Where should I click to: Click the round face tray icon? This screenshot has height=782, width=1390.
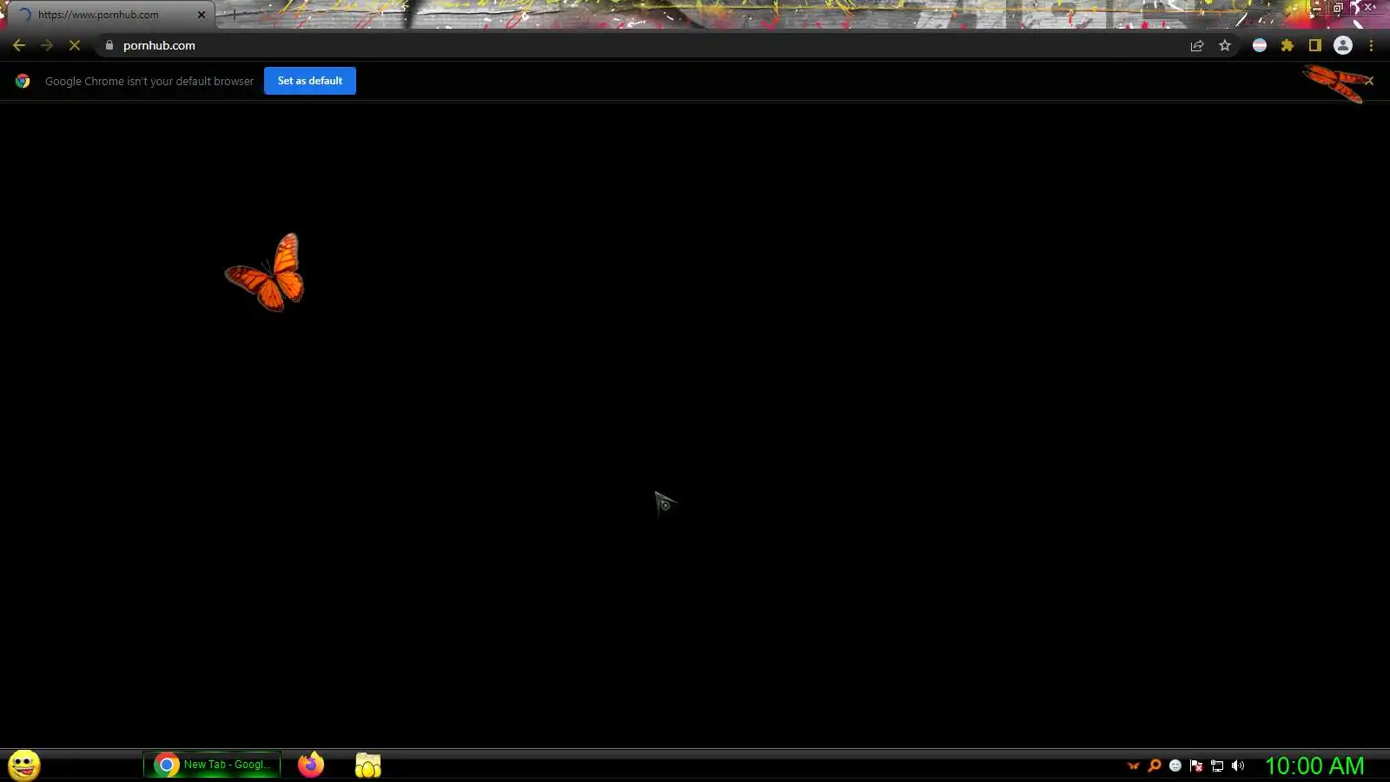[x=1175, y=765]
